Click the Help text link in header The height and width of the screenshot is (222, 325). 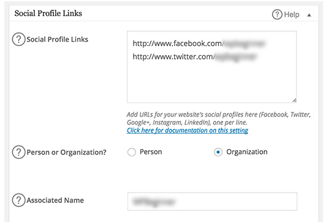click(x=292, y=15)
